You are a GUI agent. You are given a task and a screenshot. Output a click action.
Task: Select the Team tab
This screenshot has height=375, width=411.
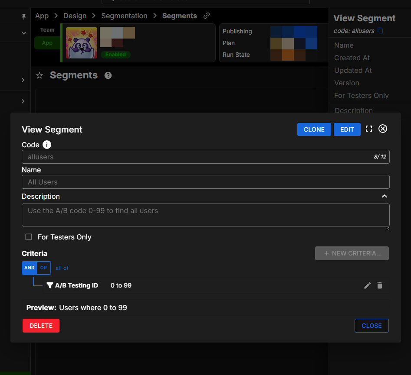(x=47, y=30)
